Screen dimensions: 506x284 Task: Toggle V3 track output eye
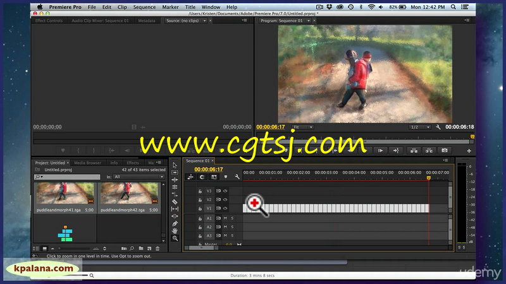coord(225,191)
